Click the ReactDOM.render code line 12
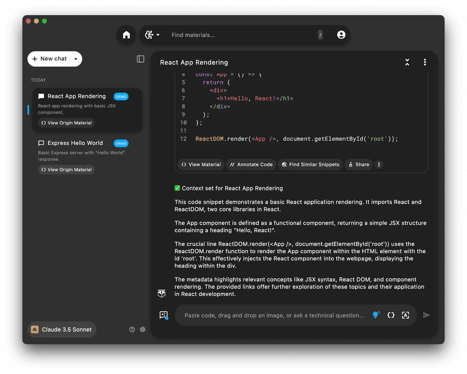This screenshot has width=467, height=374. (296, 139)
